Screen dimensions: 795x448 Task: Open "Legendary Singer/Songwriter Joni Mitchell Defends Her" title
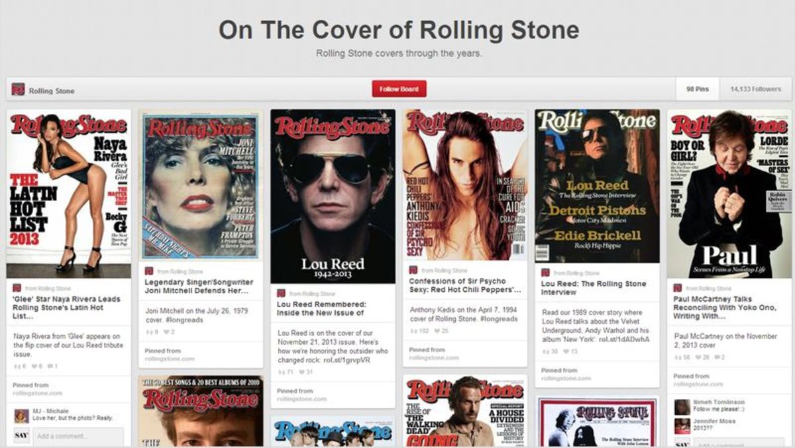(x=199, y=287)
